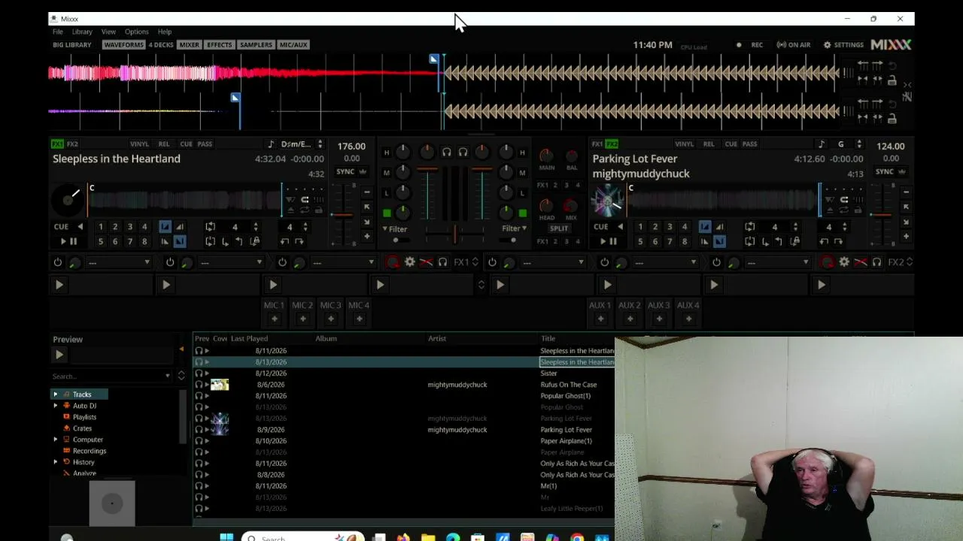Open the Options menu

136,32
